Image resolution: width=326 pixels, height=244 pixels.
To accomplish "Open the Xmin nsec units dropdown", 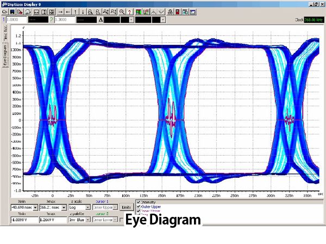I will coord(35,207).
